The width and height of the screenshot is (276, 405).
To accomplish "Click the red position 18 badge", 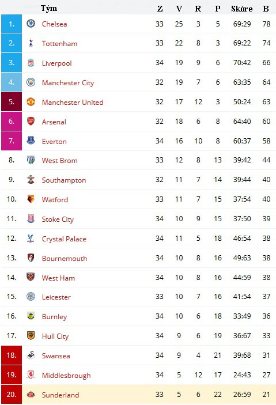I will (12, 355).
